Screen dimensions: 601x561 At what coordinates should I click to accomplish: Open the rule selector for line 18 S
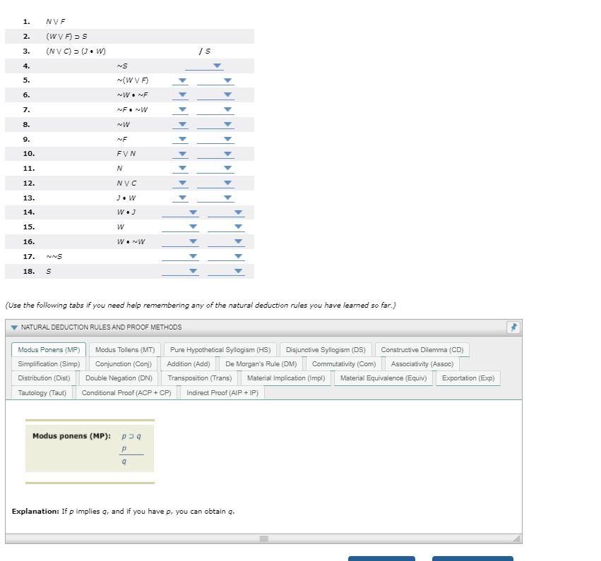pyautogui.click(x=239, y=270)
